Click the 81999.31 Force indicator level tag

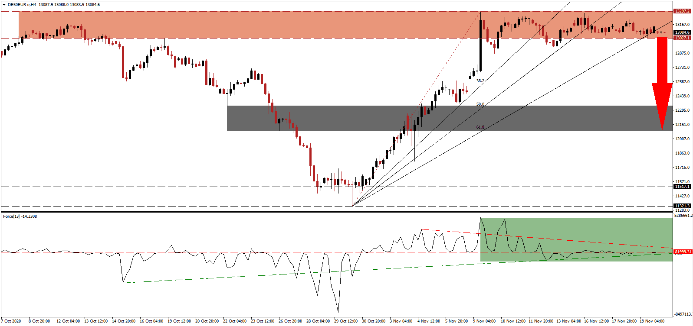coord(683,252)
